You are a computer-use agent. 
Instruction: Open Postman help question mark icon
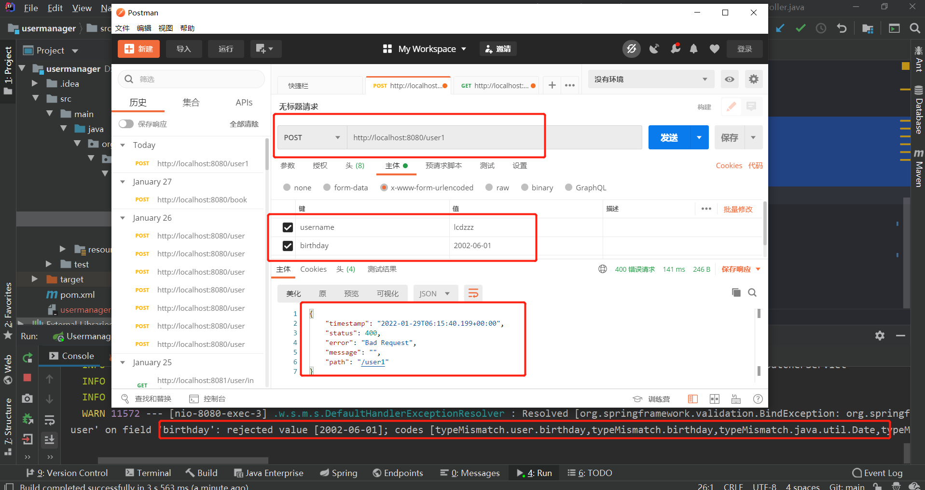point(758,398)
